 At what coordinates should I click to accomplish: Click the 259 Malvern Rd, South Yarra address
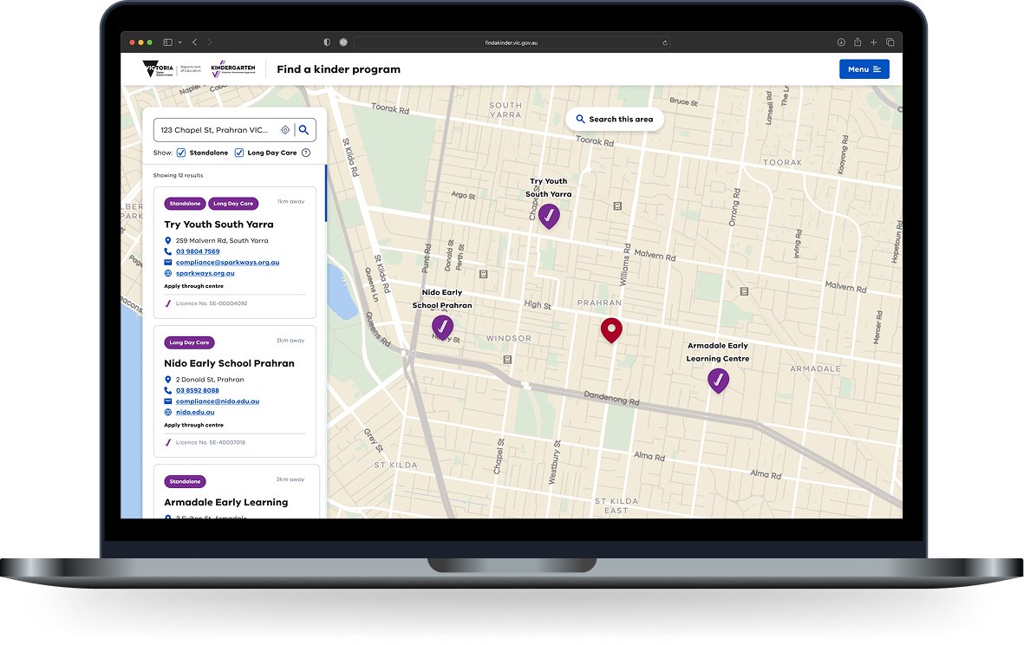221,241
